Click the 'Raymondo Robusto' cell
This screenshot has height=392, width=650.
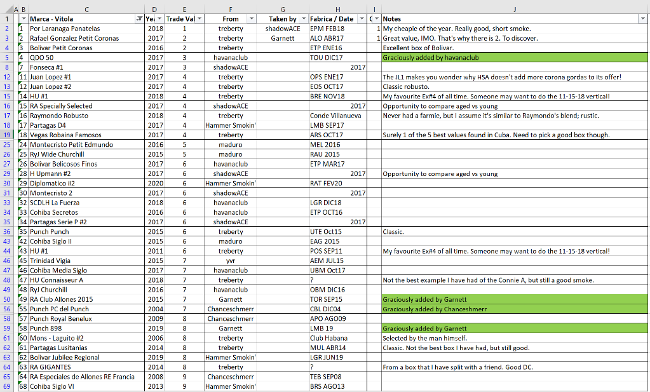(x=86, y=116)
